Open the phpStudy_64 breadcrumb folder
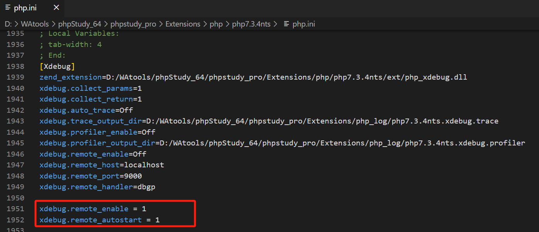The image size is (539, 232). (x=80, y=24)
